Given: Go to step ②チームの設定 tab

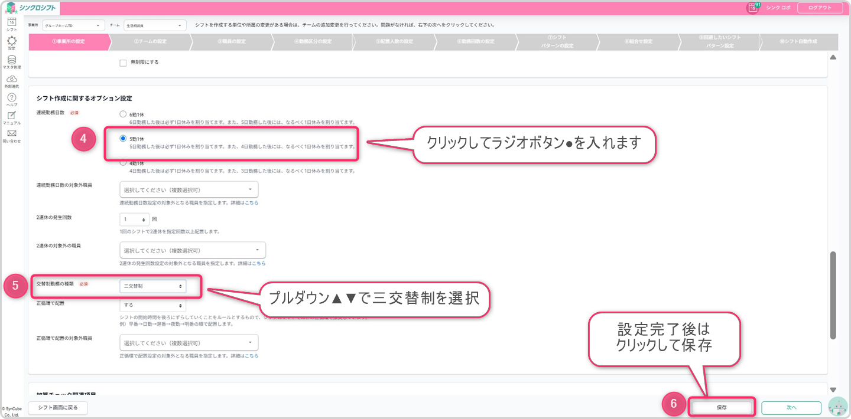Looking at the screenshot, I should 150,41.
